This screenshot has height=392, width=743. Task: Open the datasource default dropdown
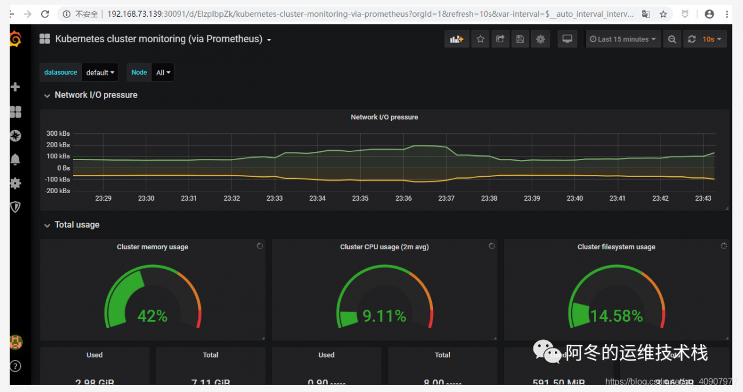click(x=100, y=72)
